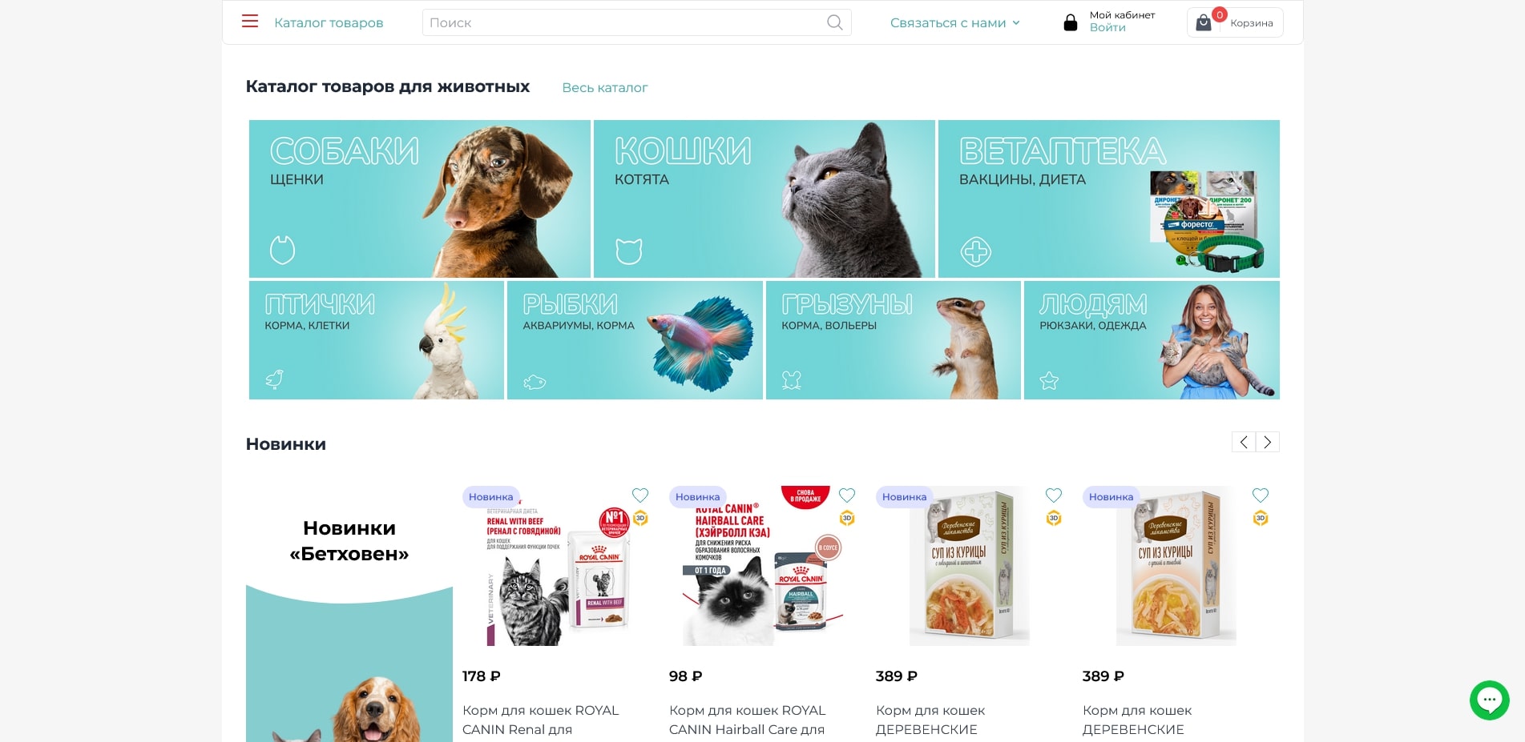
Task: Open the hamburger catalog menu icon
Action: tap(250, 22)
